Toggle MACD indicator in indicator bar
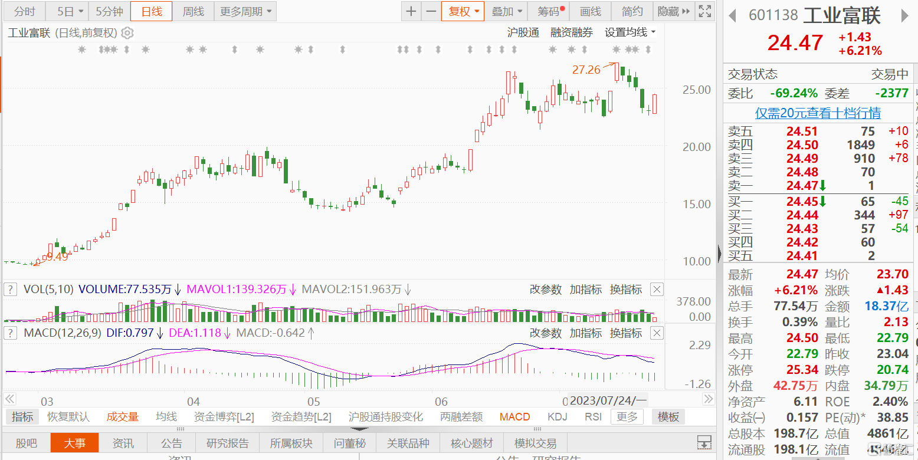The height and width of the screenshot is (460, 918). click(515, 417)
